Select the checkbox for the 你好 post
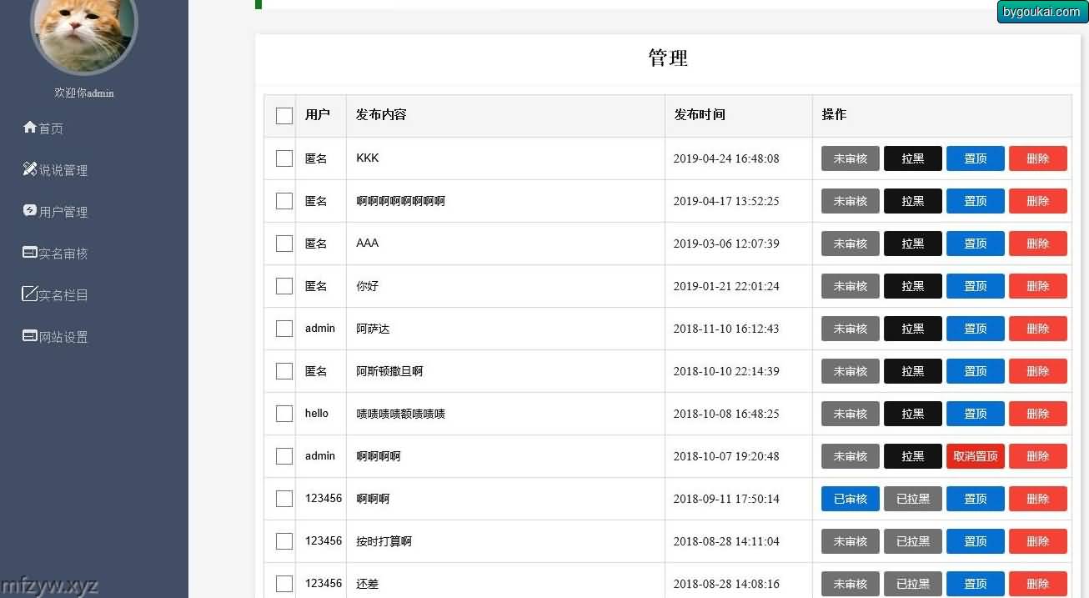Viewport: 1089px width, 598px height. click(x=284, y=286)
